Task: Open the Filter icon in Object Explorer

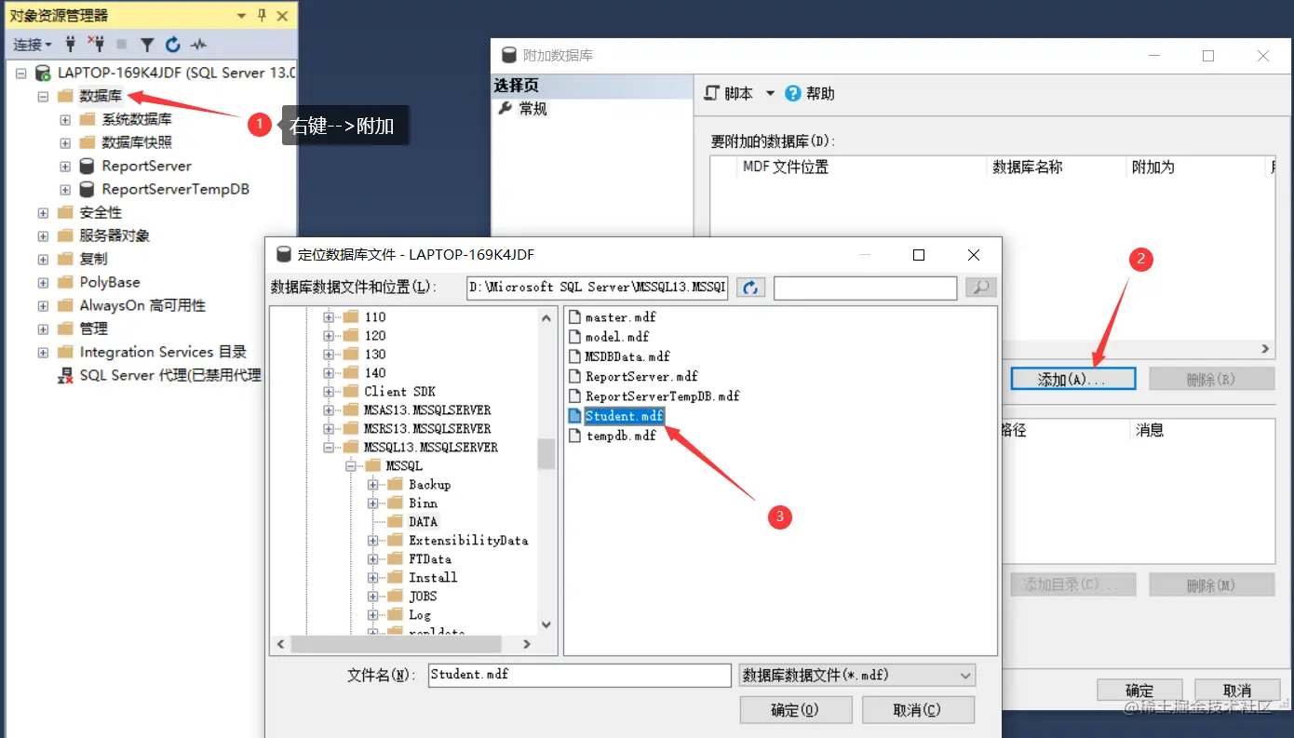Action: (147, 45)
